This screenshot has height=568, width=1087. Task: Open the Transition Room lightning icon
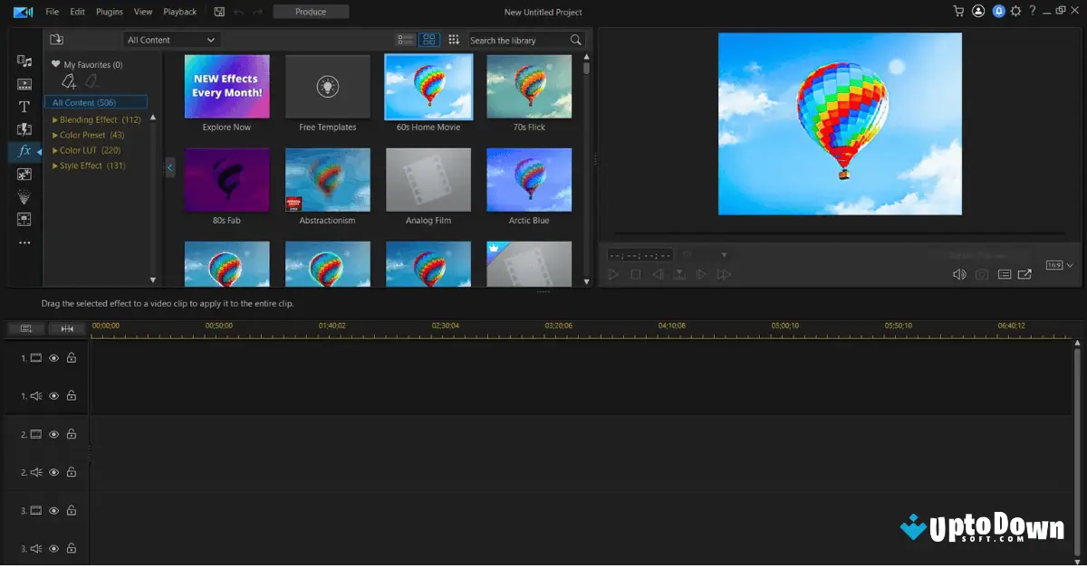coord(24,129)
